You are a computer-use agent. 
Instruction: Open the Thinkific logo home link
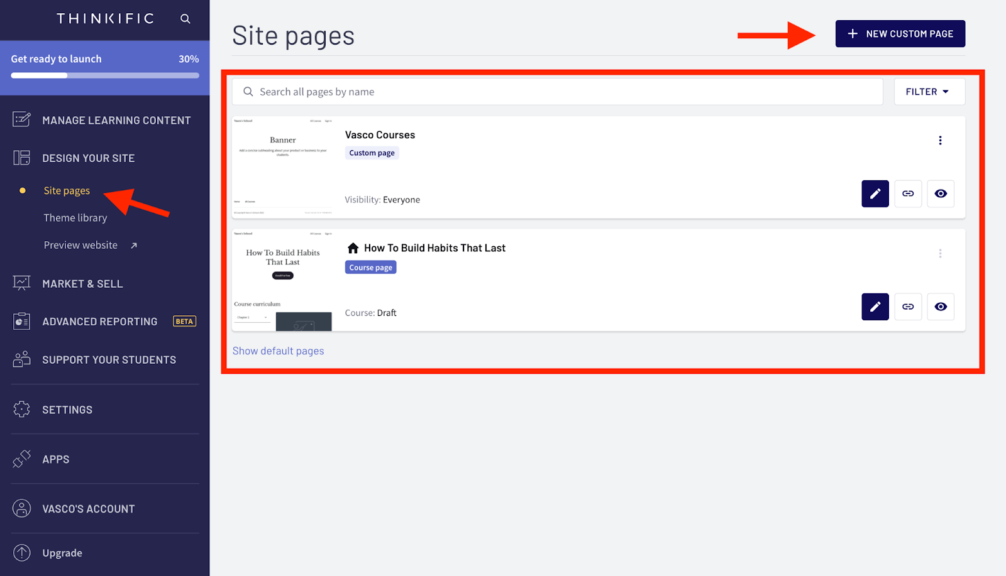tap(105, 19)
